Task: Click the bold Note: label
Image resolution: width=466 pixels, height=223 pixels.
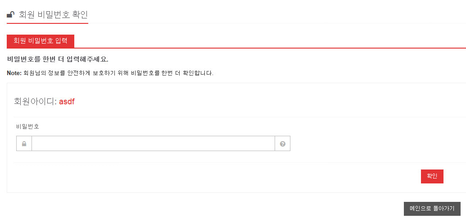Action: (14, 73)
